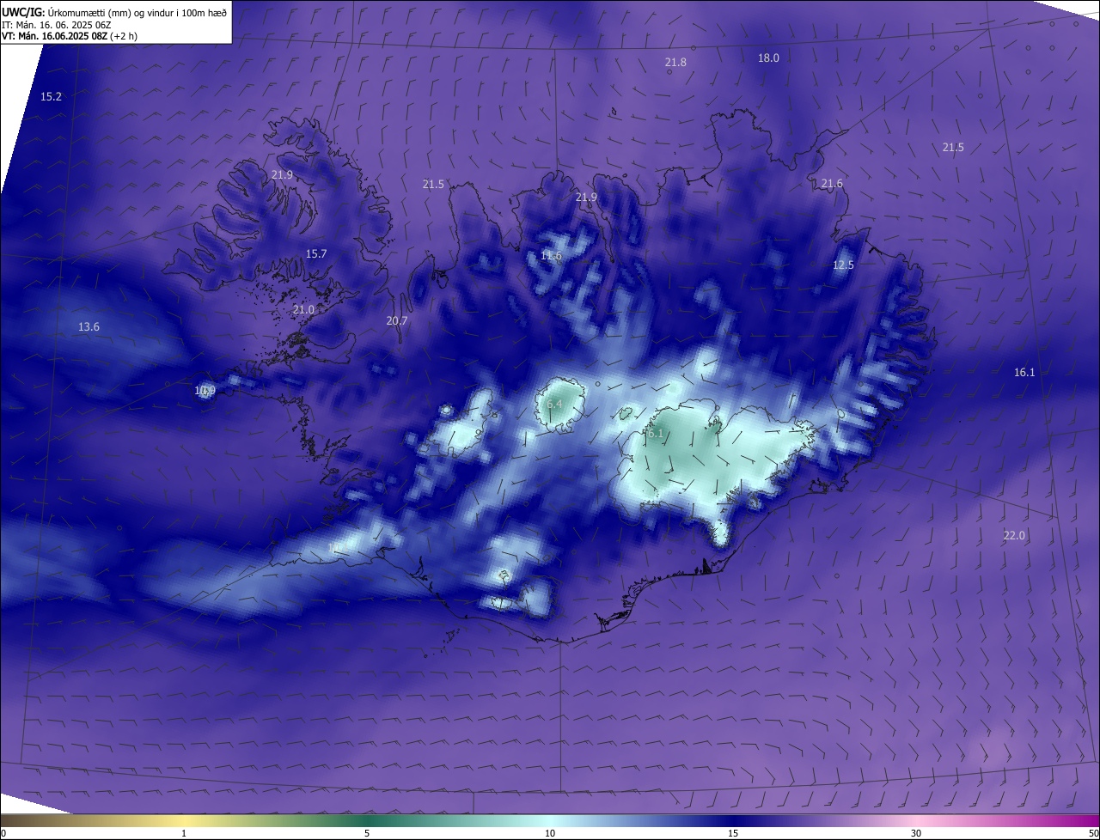Click the 16.1 value label on the map
1100x840 pixels.
(1024, 373)
